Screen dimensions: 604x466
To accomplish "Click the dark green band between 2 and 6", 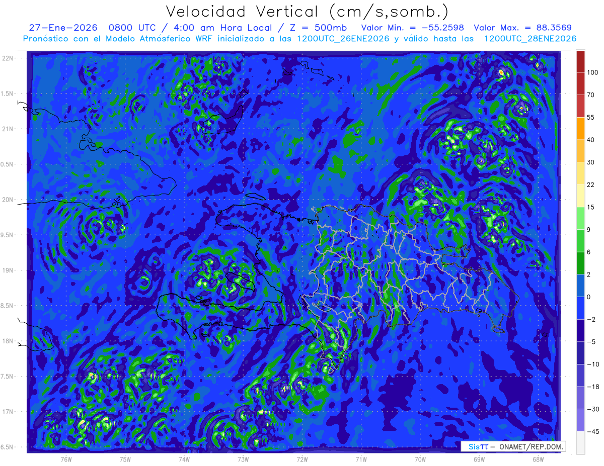I will pyautogui.click(x=580, y=263).
